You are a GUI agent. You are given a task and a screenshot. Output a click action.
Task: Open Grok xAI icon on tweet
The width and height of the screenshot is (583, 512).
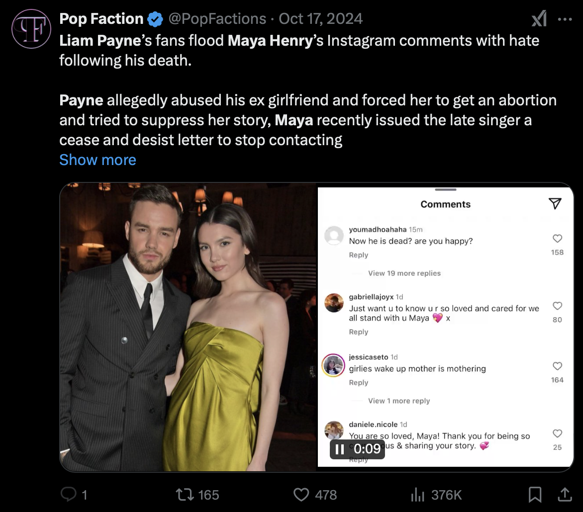click(539, 19)
